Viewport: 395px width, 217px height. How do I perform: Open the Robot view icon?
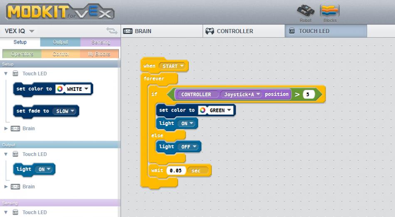[x=305, y=11]
